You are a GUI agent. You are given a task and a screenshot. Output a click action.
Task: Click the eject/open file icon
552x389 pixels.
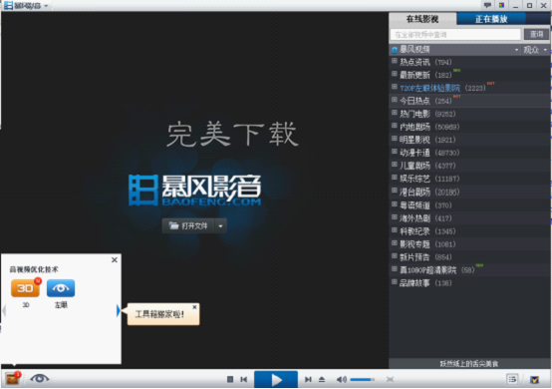click(x=322, y=379)
